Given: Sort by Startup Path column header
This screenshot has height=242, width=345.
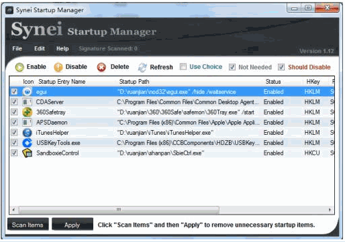Looking at the screenshot, I should (134, 82).
